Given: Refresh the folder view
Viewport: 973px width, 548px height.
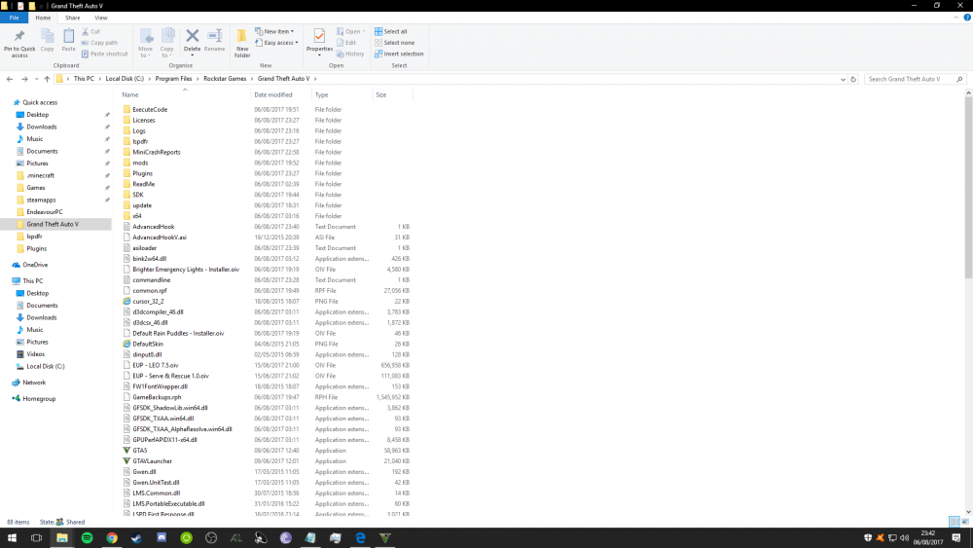Looking at the screenshot, I should [x=853, y=80].
